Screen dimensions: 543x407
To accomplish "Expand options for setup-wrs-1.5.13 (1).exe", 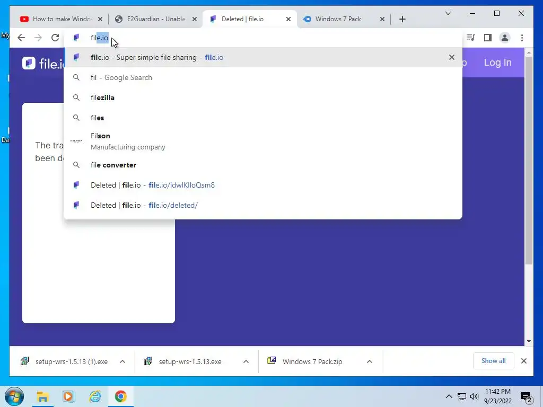I will click(122, 361).
